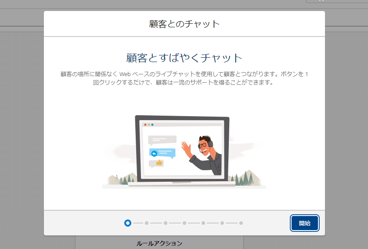
Task: Select the second progress step dot
Action: [x=147, y=223]
